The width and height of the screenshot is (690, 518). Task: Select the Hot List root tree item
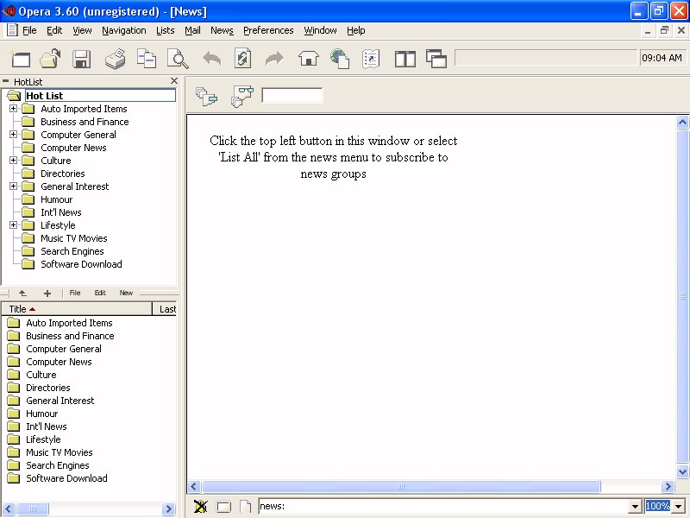pyautogui.click(x=100, y=96)
